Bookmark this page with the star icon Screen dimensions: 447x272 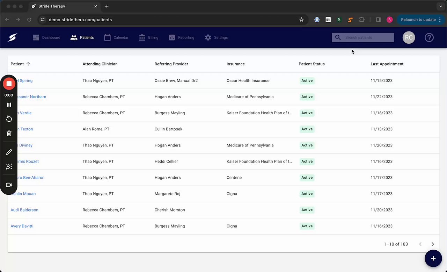(301, 20)
